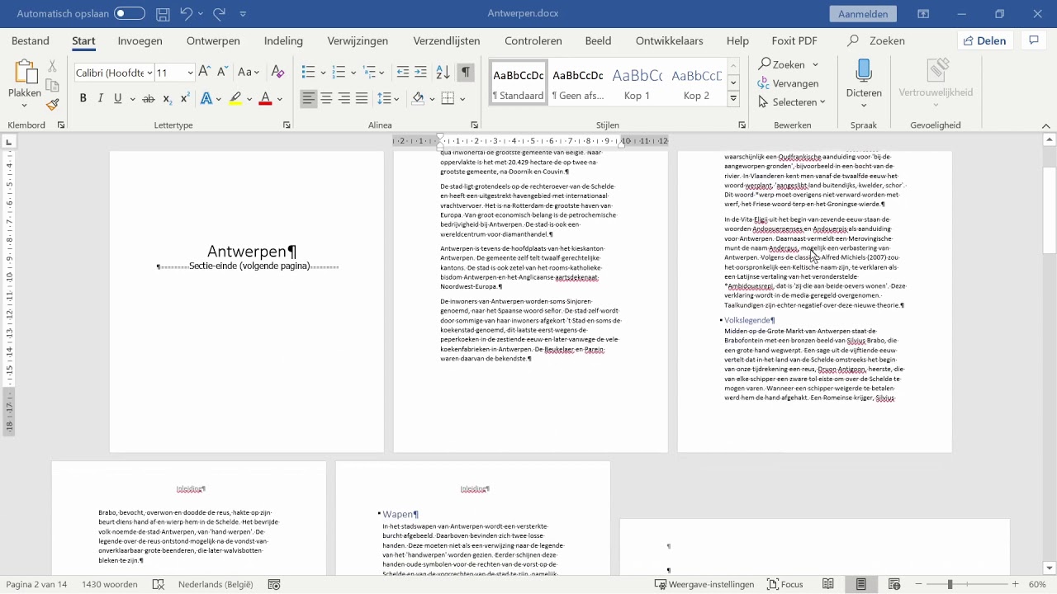Click the Text Effects glowing A icon
The height and width of the screenshot is (594, 1057).
click(x=206, y=99)
